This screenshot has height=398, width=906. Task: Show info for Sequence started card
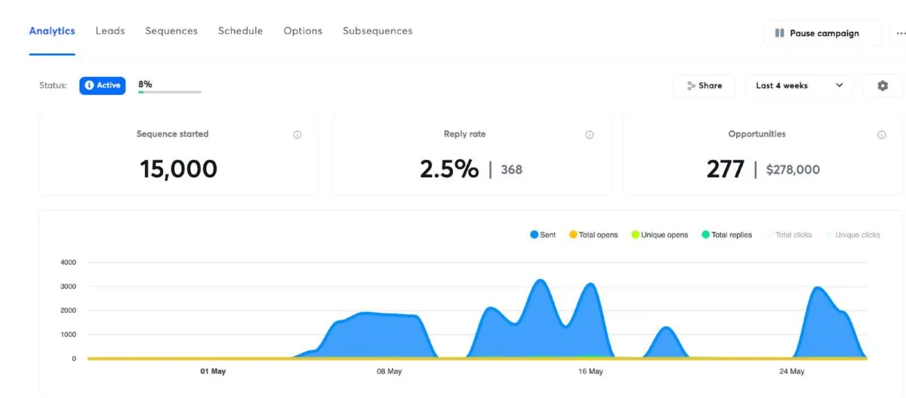click(297, 135)
